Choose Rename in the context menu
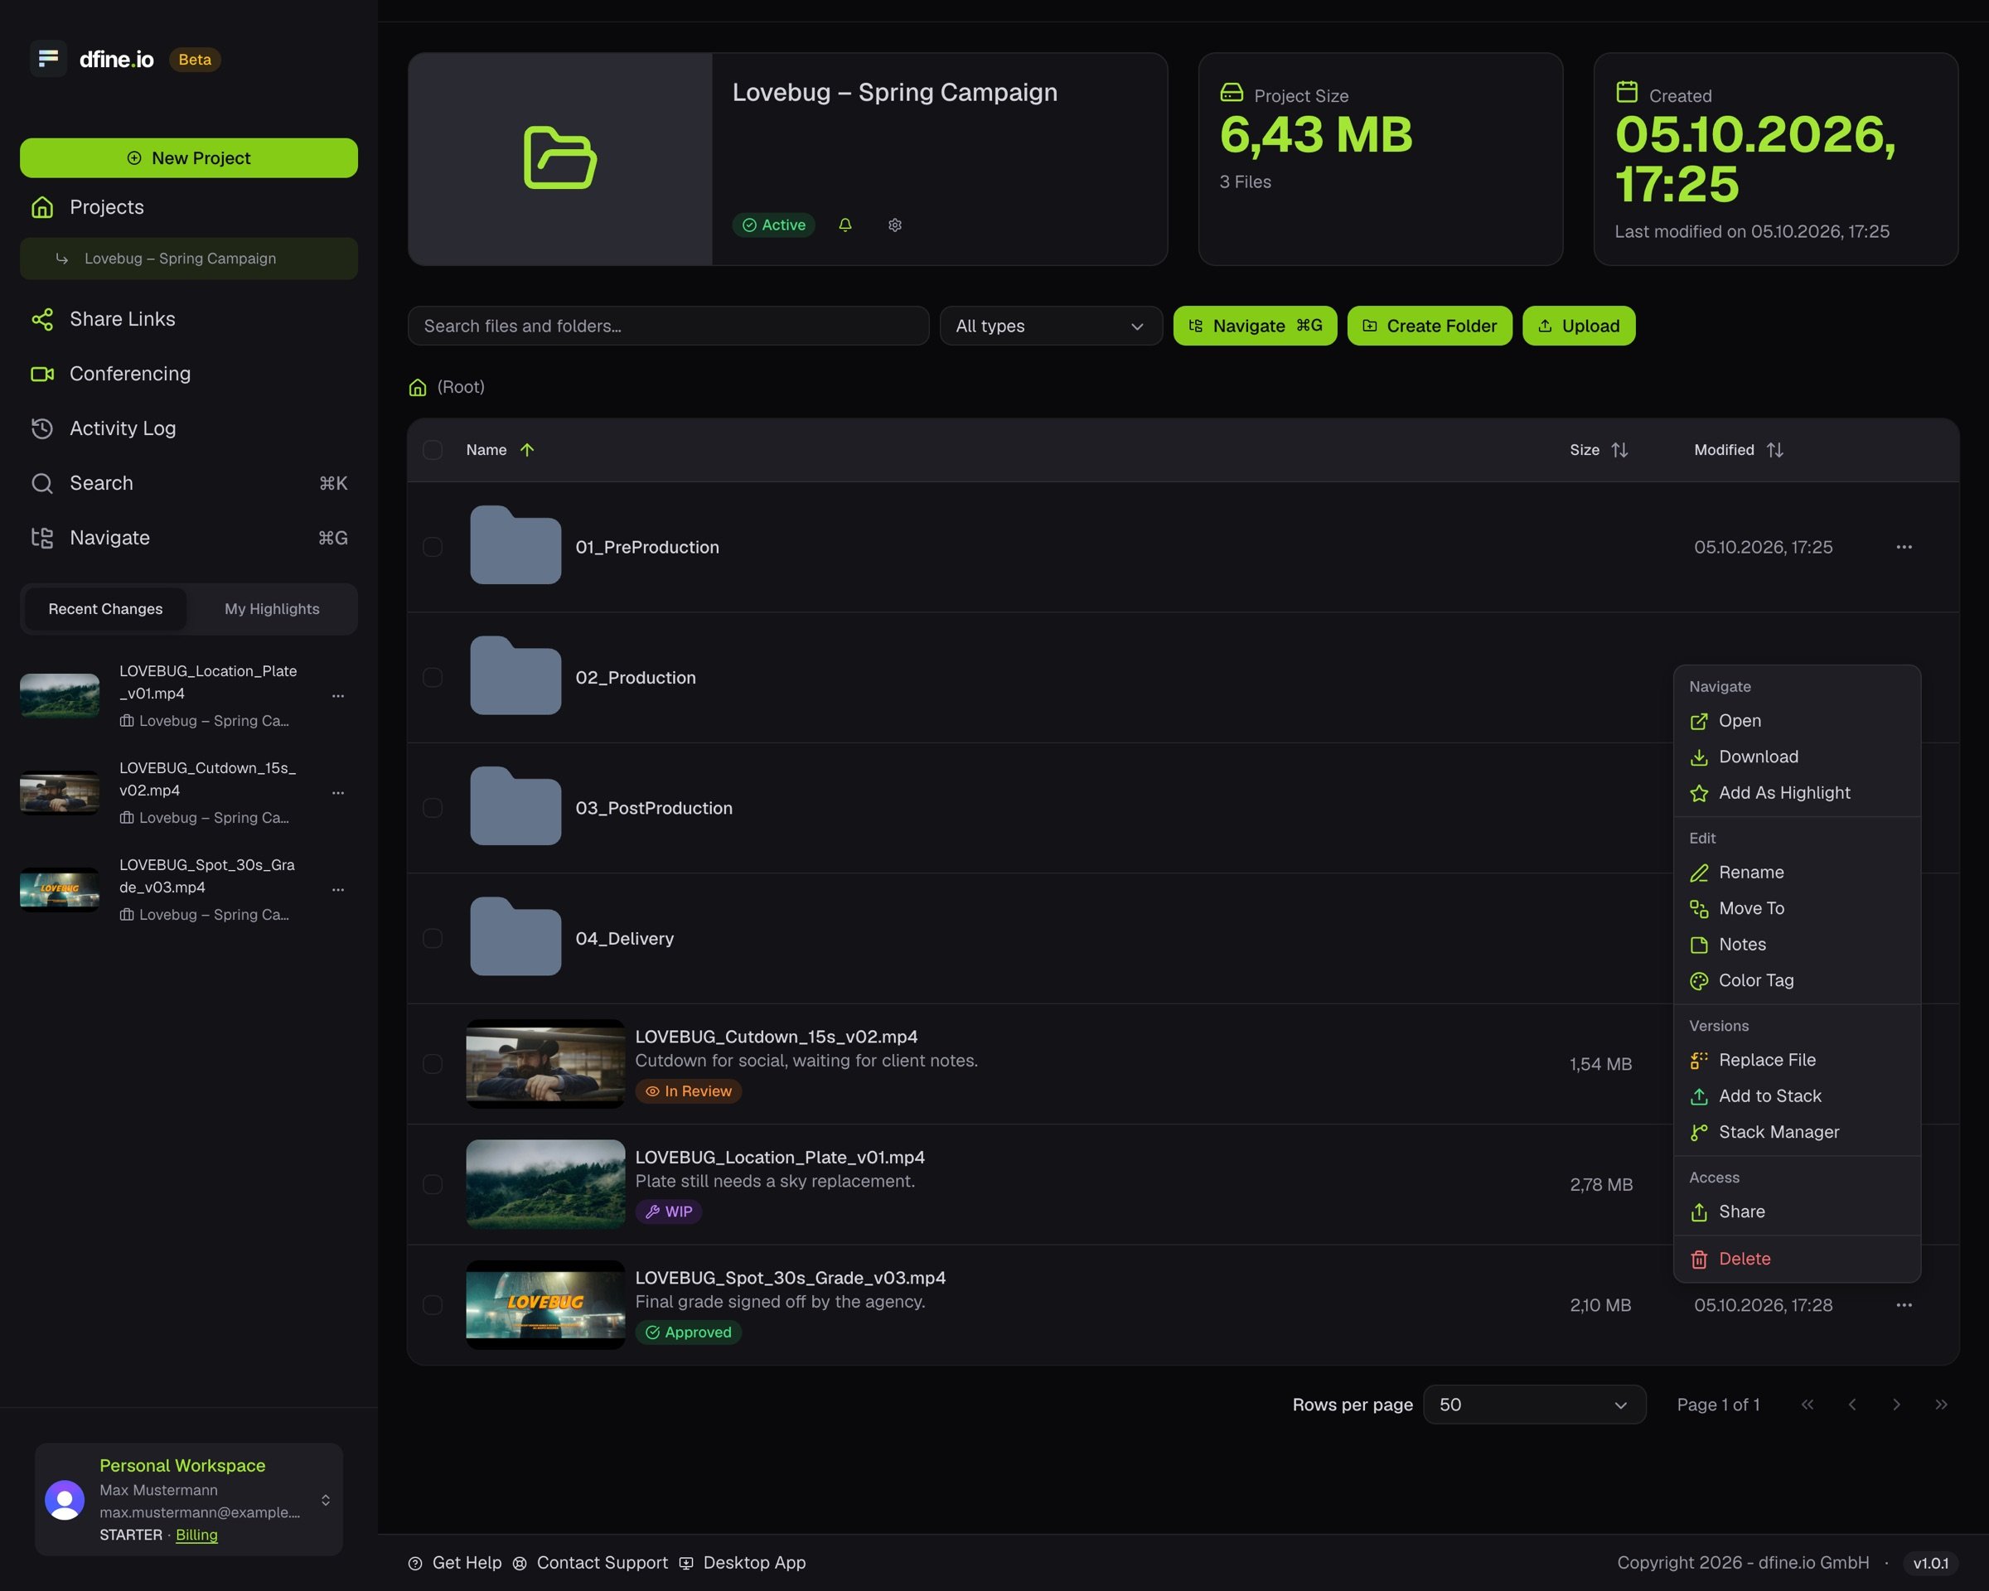1989x1591 pixels. point(1796,873)
